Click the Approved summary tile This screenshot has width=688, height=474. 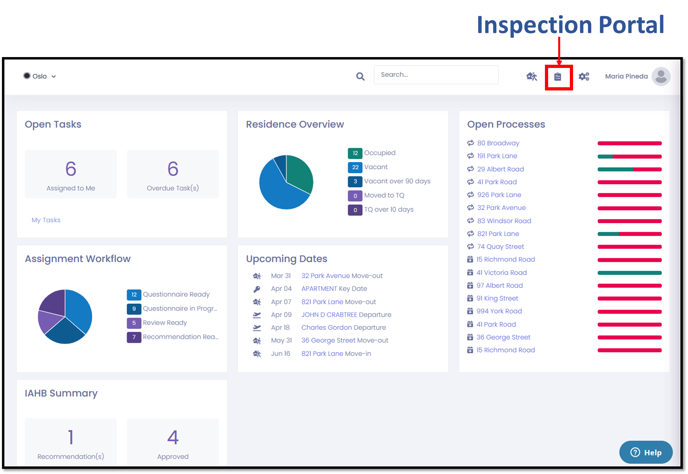click(173, 442)
